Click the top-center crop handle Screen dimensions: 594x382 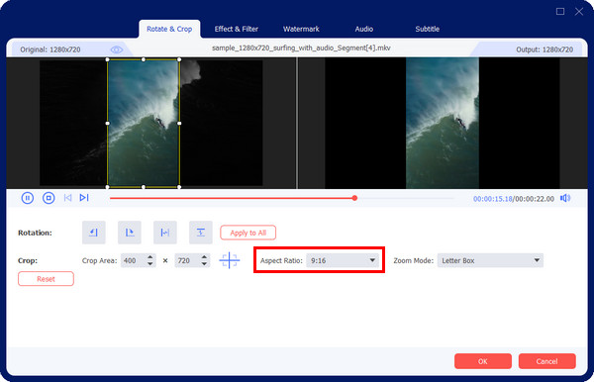144,59
